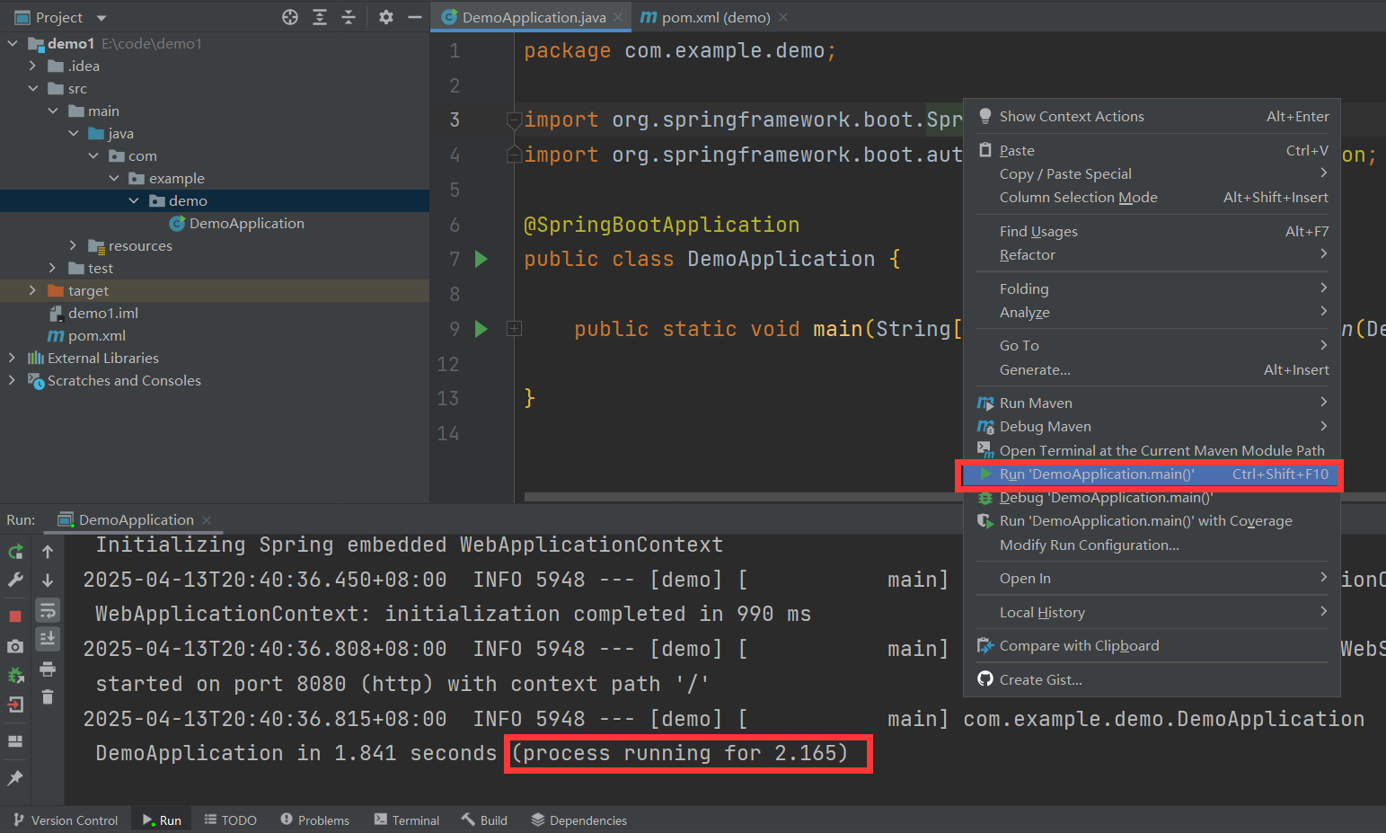Collapse the src folder
The height and width of the screenshot is (833, 1386).
tap(32, 88)
